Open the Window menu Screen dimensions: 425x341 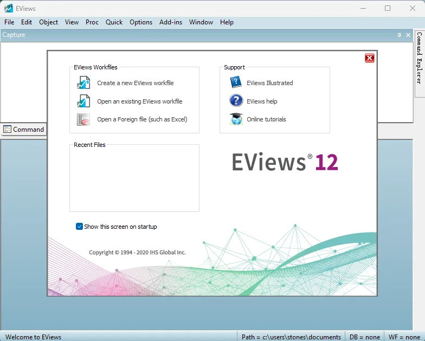pos(201,22)
